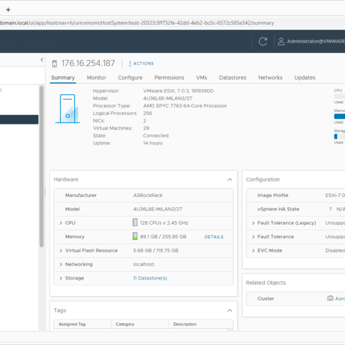Click the cluster icon in Related Objects
The height and width of the screenshot is (345, 345).
click(x=330, y=298)
